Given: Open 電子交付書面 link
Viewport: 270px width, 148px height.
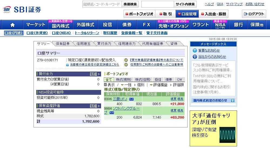Looking at the screenshot, I should (157, 33).
